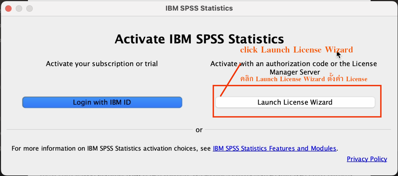Open the Launch License Wizard button
Viewport: 398px width, 176px height.
[295, 102]
